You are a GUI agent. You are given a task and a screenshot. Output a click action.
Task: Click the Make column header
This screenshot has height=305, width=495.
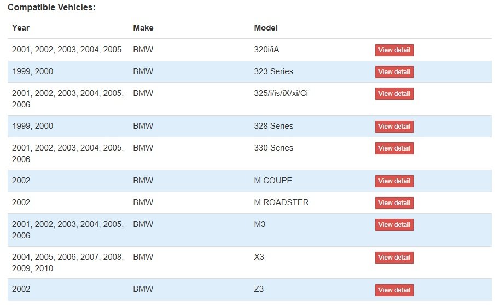click(x=143, y=28)
